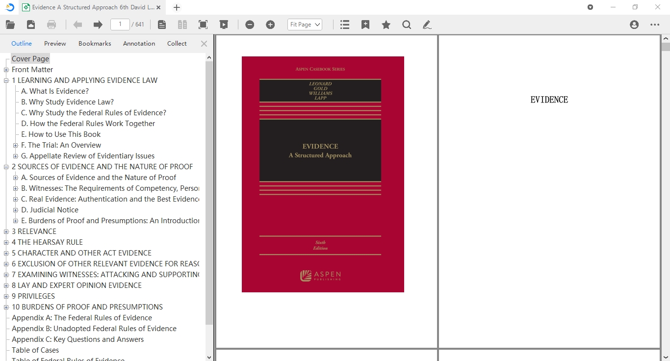Open the title bar dropdown circle icon

[591, 7]
